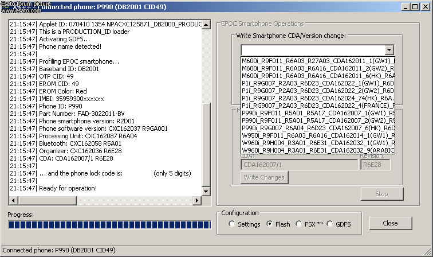Click the log scroll right arrow

197,201
